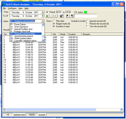Viewport: 126px width, 119px height.
Task: Click the alarm list scrollbar thumb
Action: (43, 36)
